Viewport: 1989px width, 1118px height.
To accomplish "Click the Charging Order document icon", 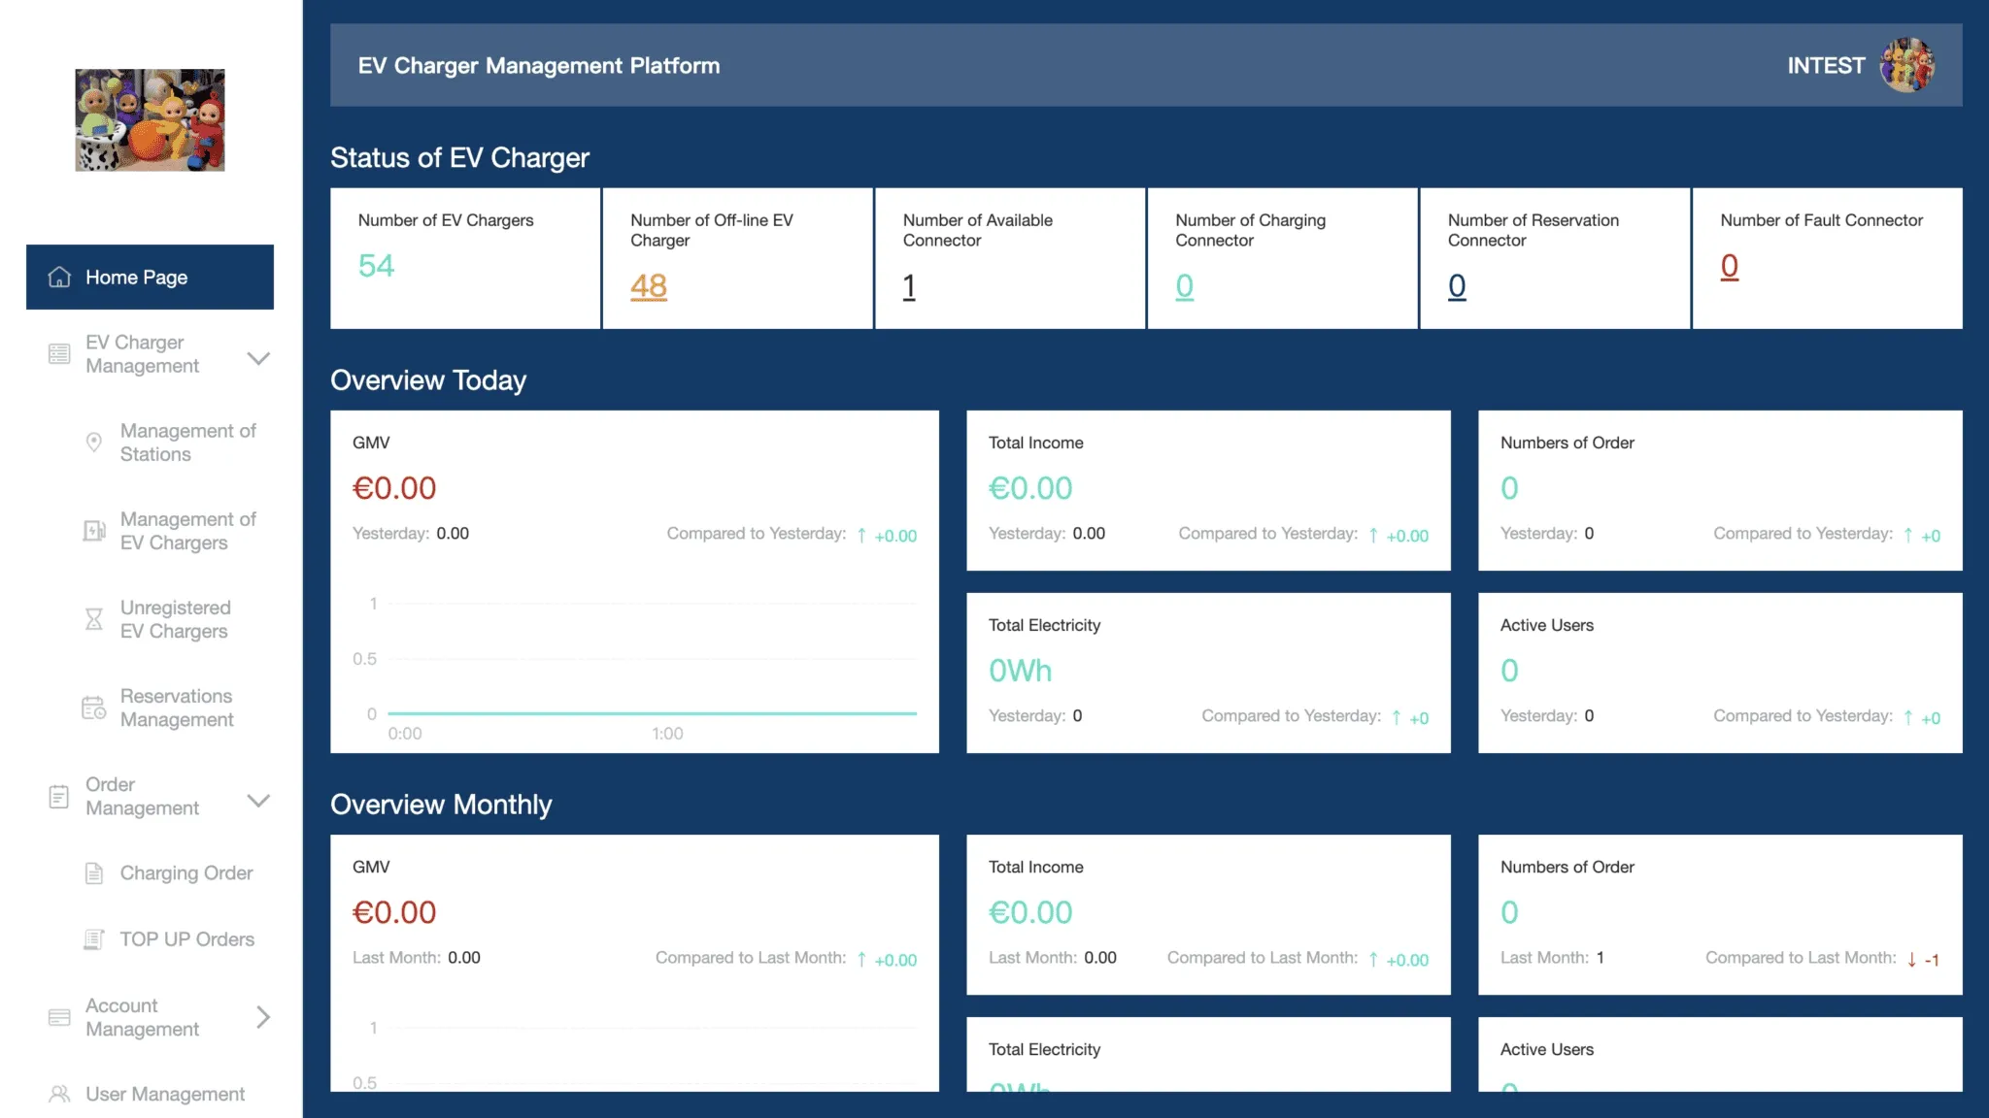I will click(x=94, y=873).
